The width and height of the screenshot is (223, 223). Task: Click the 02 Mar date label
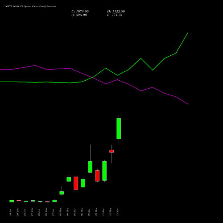coord(61,212)
